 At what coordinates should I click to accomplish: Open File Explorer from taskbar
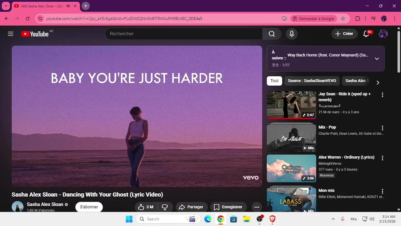[x=247, y=219]
